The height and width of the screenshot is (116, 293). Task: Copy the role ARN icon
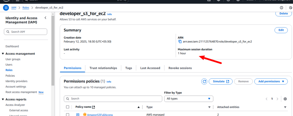pos(180,42)
